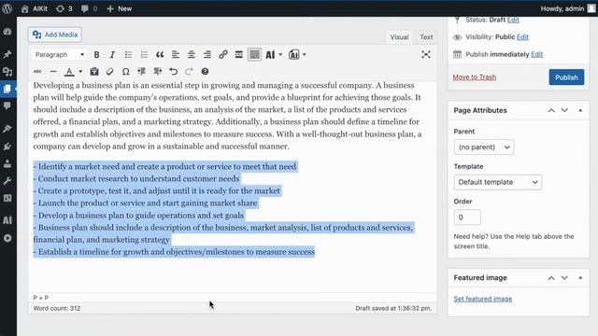Set featured image
598x336 pixels.
click(x=483, y=299)
